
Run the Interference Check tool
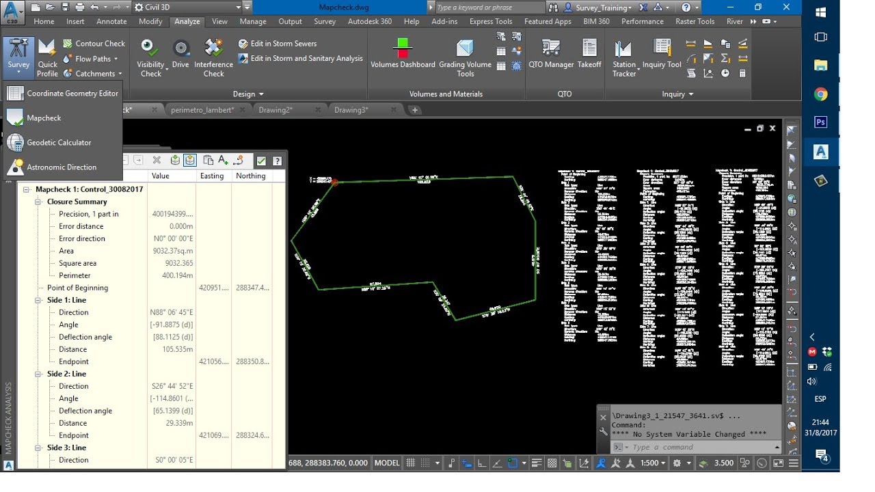pos(213,58)
